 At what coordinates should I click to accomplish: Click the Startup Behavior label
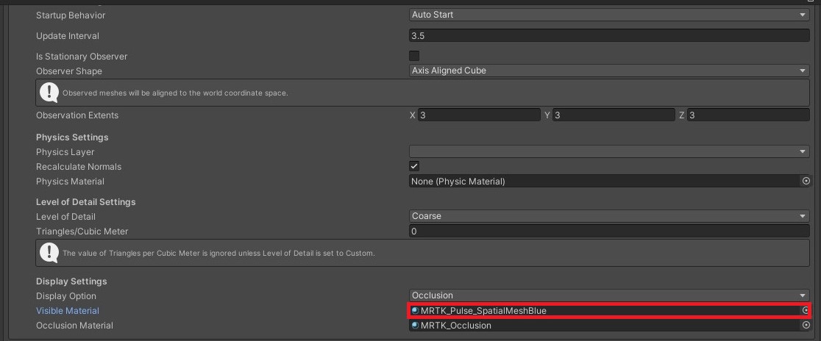click(71, 15)
